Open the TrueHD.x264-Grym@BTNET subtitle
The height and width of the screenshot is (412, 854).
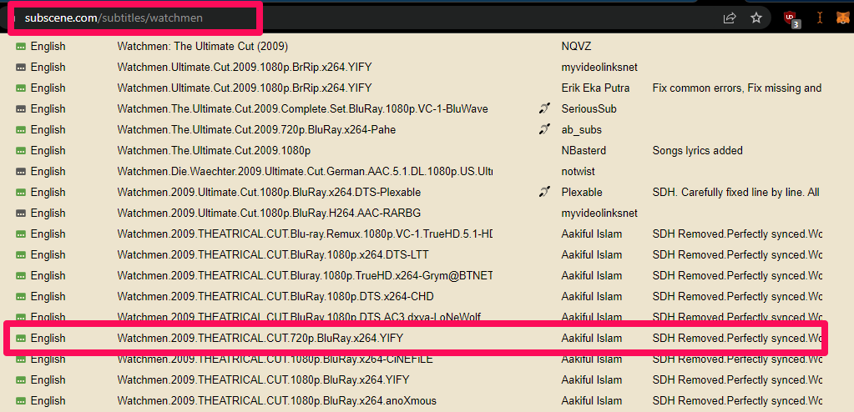[305, 275]
